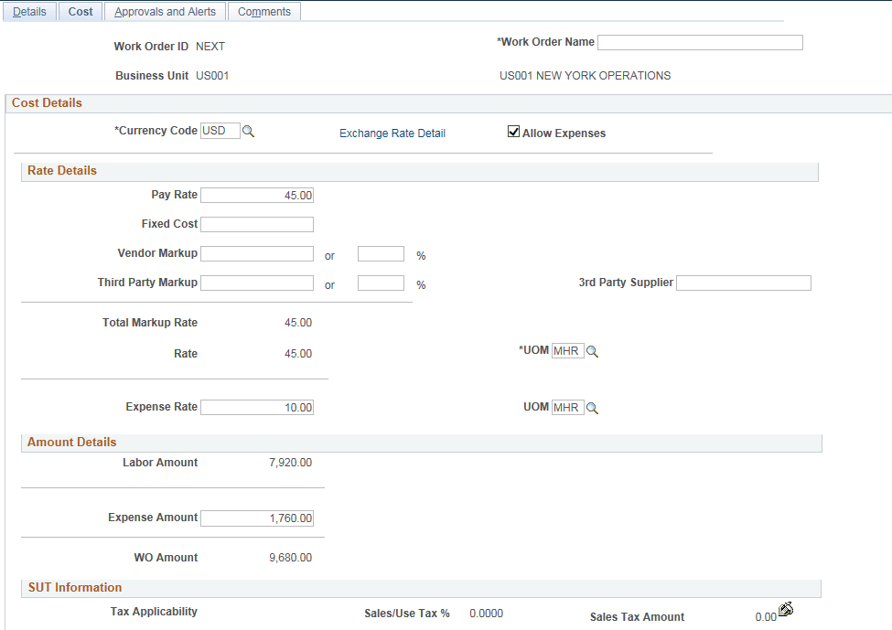
Task: Open the UOM lookup for Expense Rate
Action: 592,408
